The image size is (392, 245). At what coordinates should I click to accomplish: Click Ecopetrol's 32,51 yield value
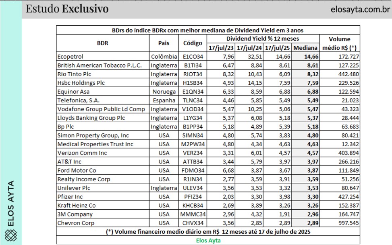coord(255,57)
